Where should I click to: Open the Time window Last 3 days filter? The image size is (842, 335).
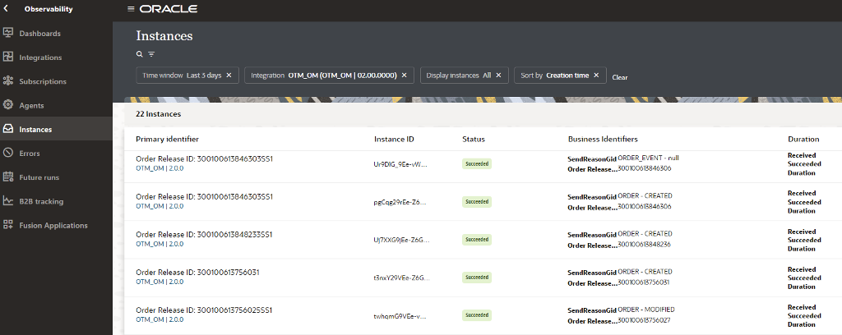click(x=181, y=76)
